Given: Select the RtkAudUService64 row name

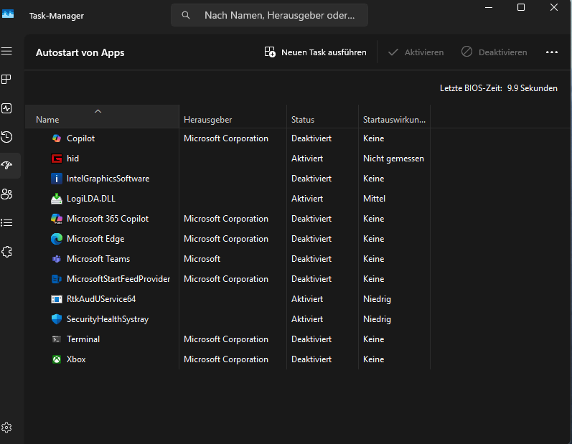Looking at the screenshot, I should (101, 299).
